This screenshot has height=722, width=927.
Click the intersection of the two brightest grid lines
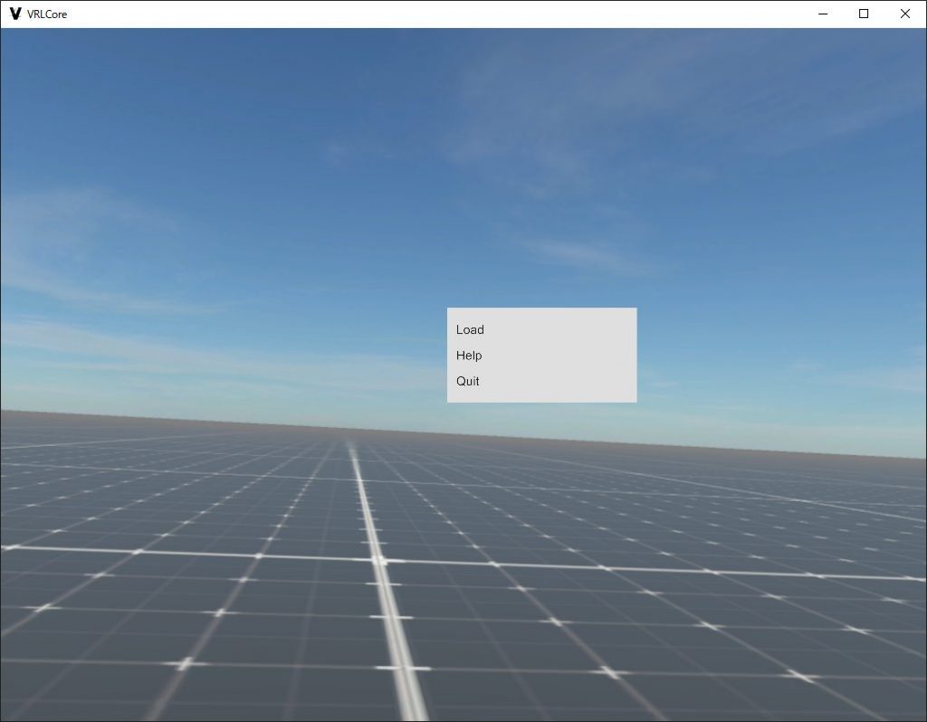tap(377, 561)
